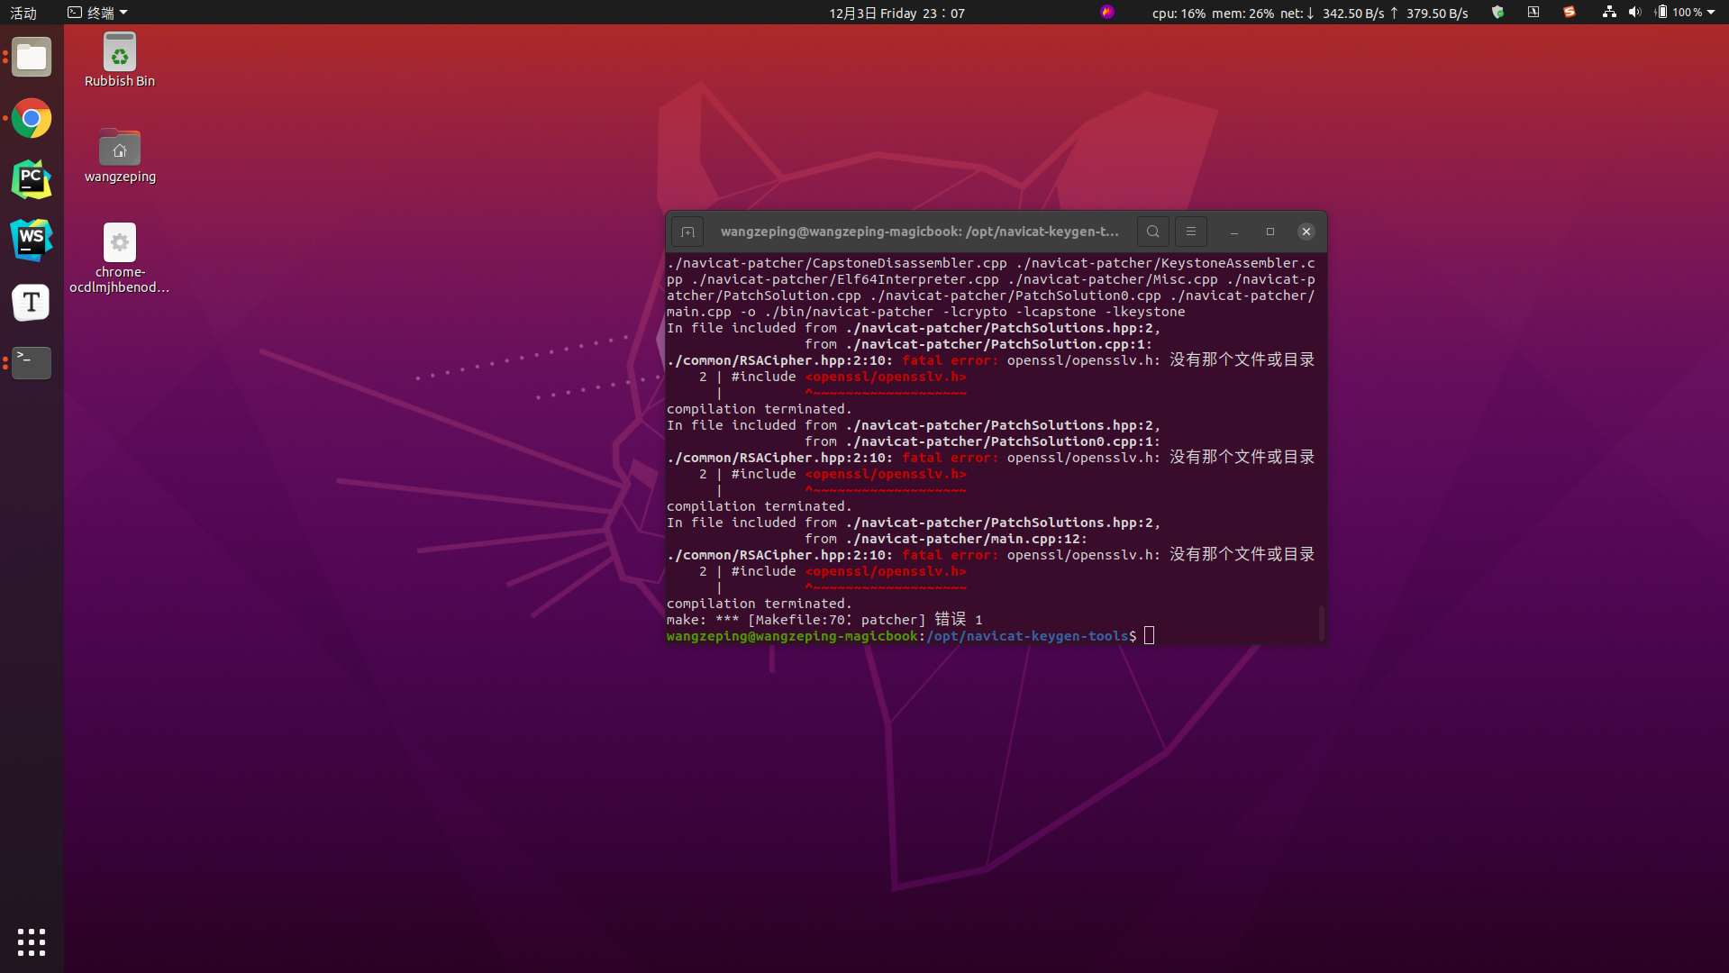Click terminal search button
This screenshot has height=973, width=1729.
[x=1152, y=232]
